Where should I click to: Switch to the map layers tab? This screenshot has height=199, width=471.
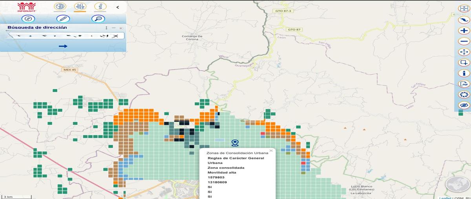pos(80,7)
